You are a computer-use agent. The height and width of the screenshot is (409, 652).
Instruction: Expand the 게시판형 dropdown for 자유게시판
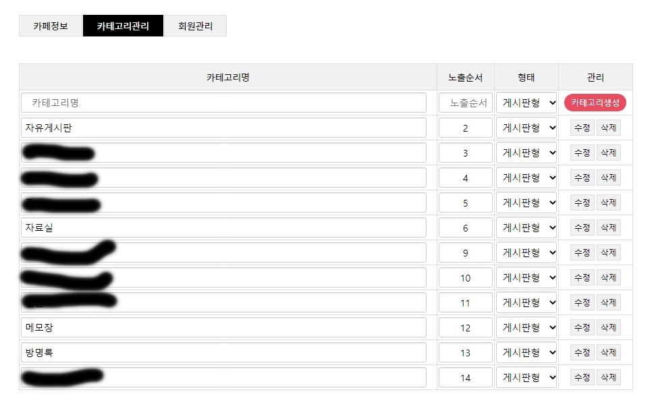click(526, 128)
